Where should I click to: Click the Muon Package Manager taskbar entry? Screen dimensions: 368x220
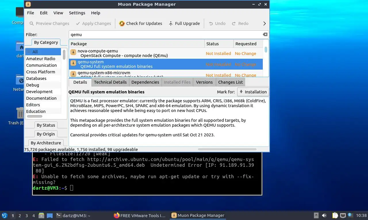(x=198, y=215)
